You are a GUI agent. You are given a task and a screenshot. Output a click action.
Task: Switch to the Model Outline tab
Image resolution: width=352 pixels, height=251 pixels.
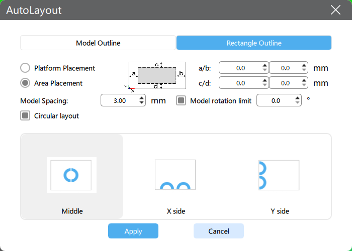[98, 43]
